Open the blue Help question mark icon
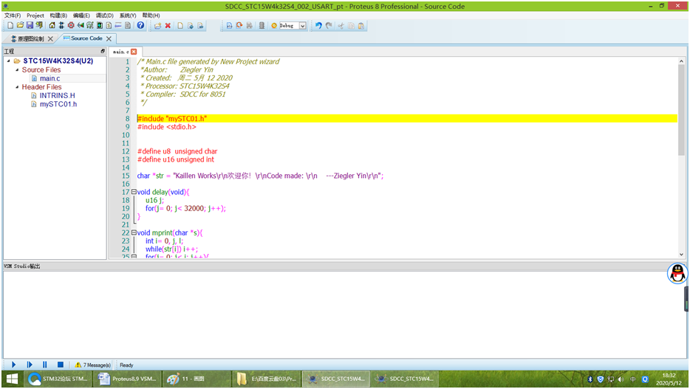Screen dimensions: 690x389 click(140, 26)
